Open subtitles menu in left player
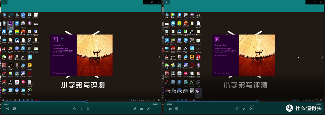 coord(14,109)
